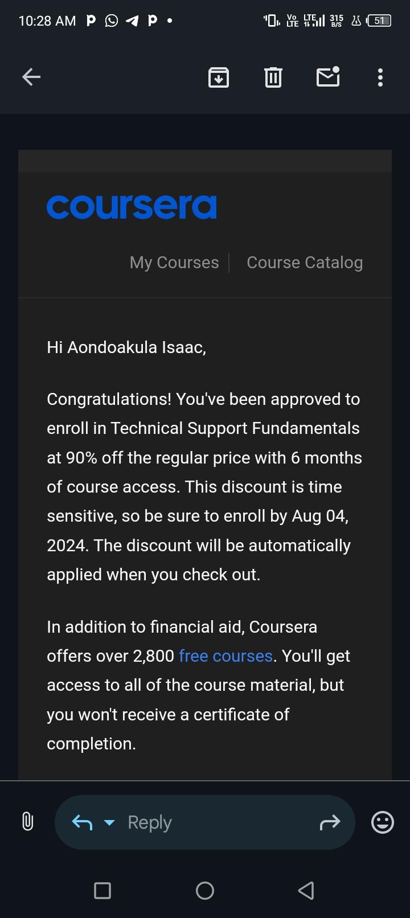
Task: Tap the reply arrow icon
Action: [x=82, y=822]
